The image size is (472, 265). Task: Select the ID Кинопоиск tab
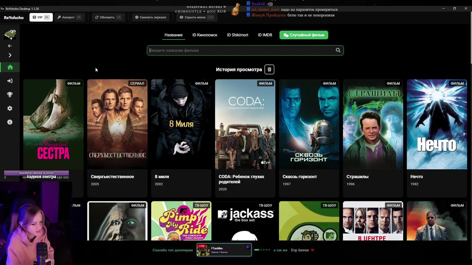click(205, 35)
